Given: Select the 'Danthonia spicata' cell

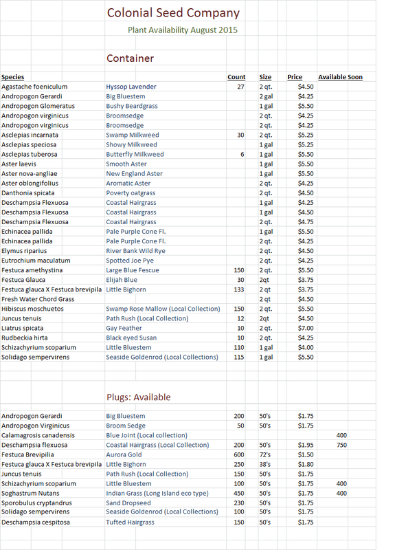Looking at the screenshot, I should [x=27, y=193].
